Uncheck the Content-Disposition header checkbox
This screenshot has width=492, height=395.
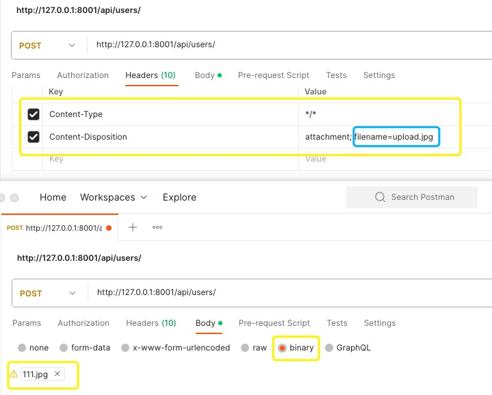tap(34, 137)
